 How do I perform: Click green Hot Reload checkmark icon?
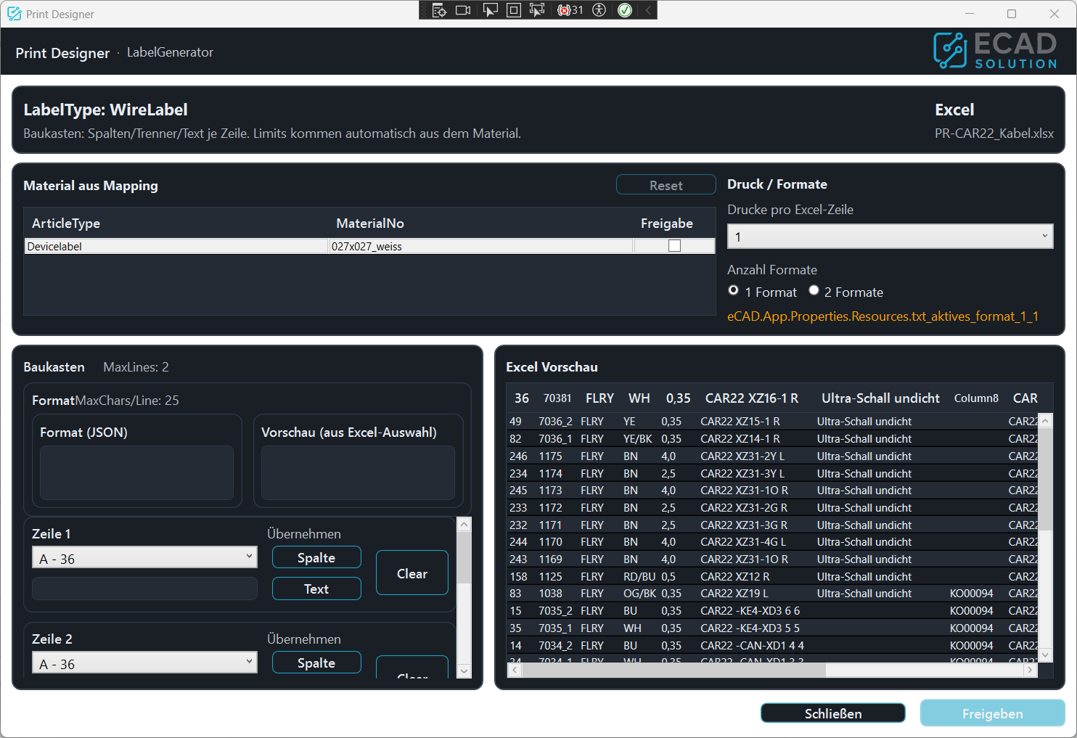(x=625, y=10)
